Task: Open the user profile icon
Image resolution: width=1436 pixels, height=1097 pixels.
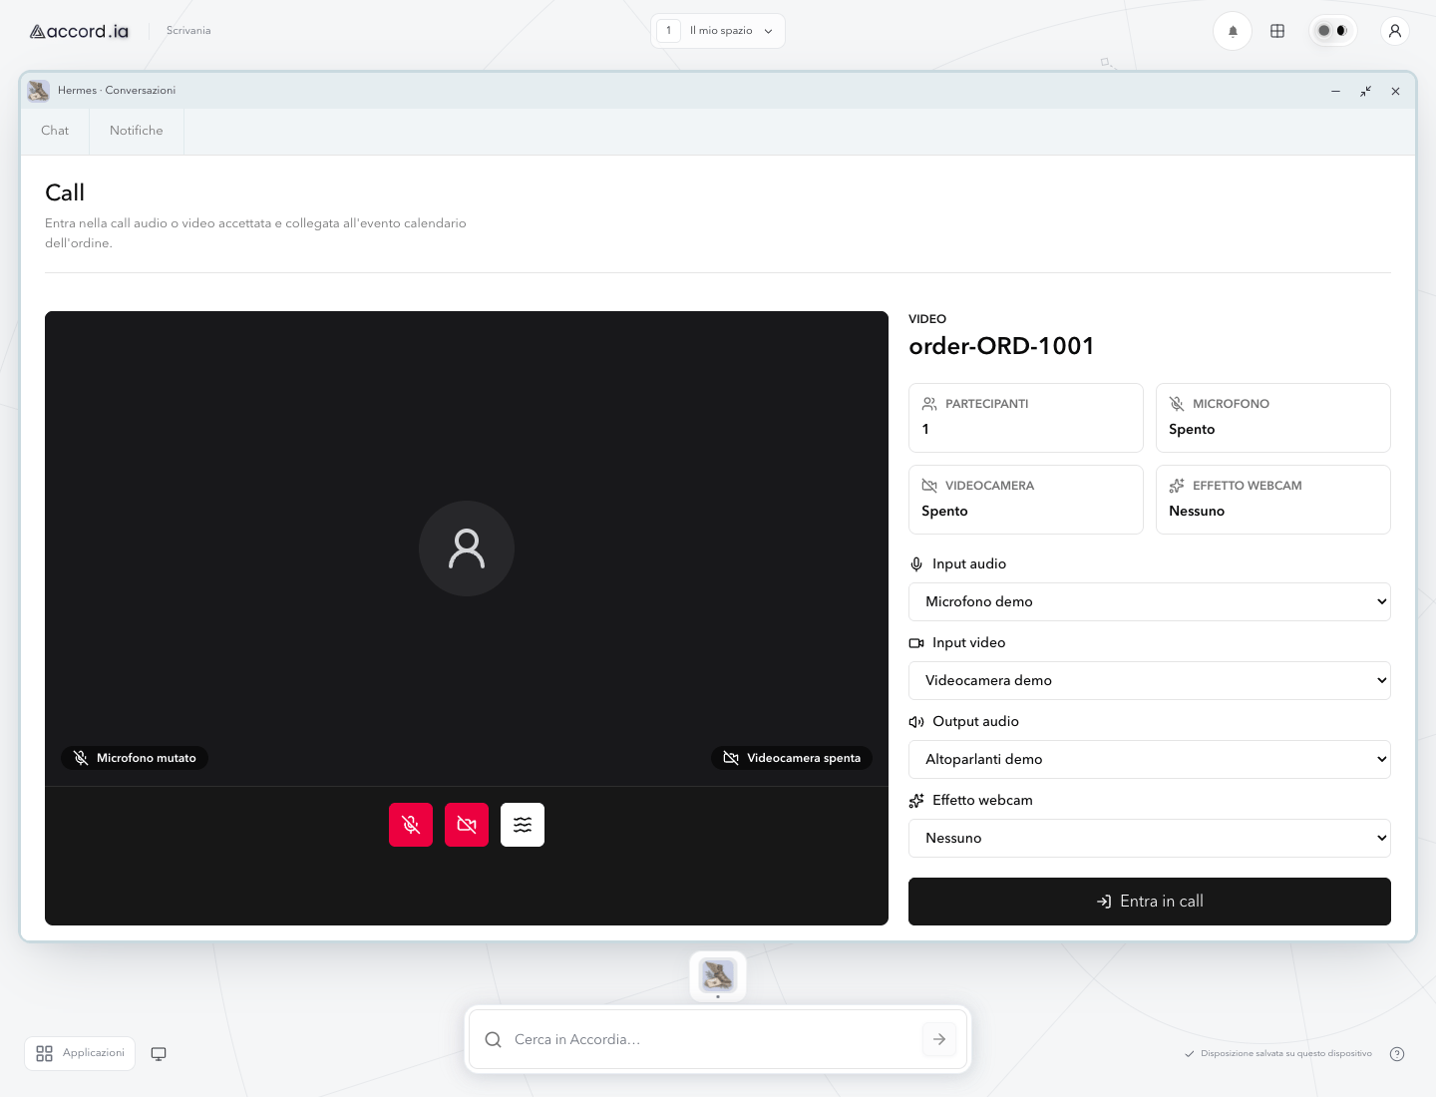Action: point(1395,31)
